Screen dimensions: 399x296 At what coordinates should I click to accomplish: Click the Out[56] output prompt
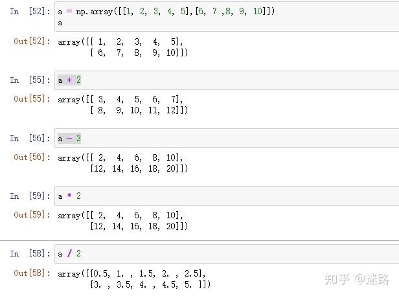point(32,157)
